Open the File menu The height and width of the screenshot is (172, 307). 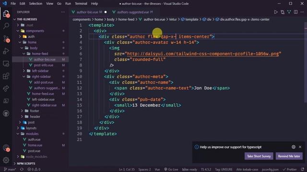point(13,3)
